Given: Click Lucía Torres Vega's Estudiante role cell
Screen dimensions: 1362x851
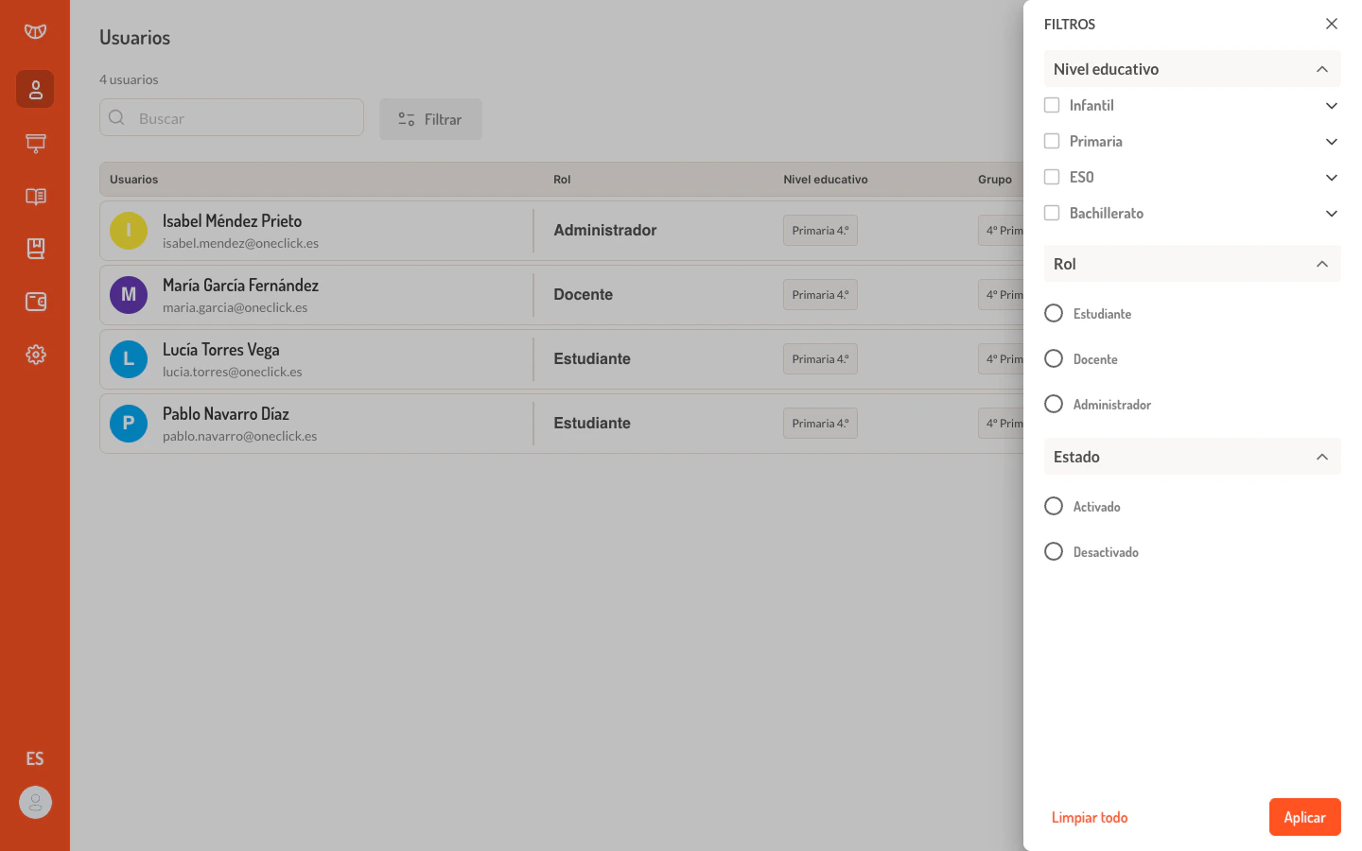Looking at the screenshot, I should coord(592,358).
